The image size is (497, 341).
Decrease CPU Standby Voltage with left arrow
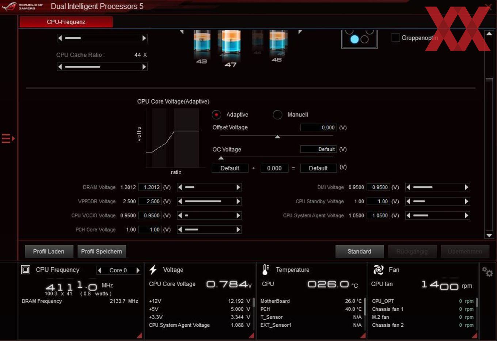click(x=408, y=201)
